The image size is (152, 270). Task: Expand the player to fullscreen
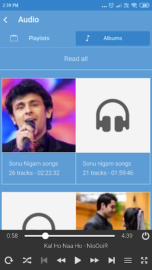144,260
